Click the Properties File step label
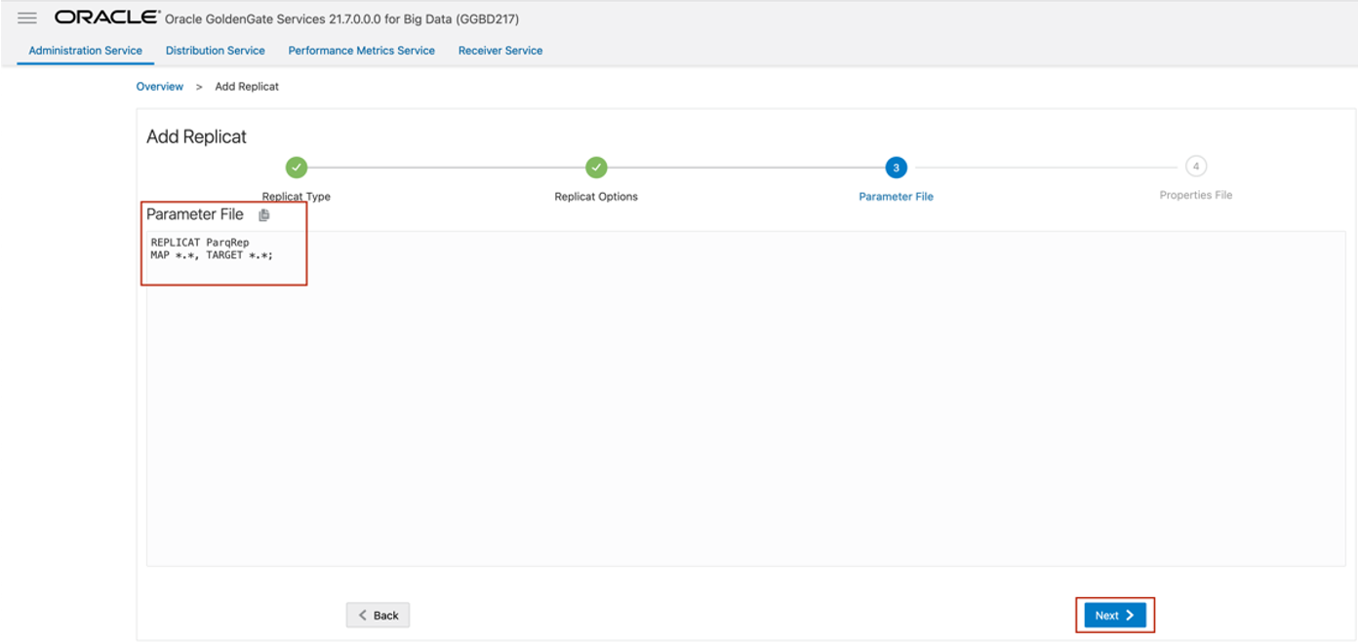Image resolution: width=1358 pixels, height=643 pixels. [x=1195, y=195]
